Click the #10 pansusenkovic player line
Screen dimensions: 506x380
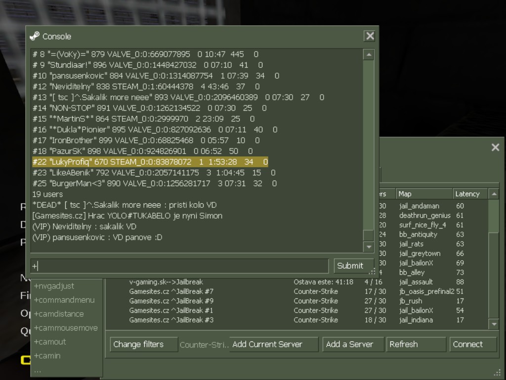[x=156, y=76]
